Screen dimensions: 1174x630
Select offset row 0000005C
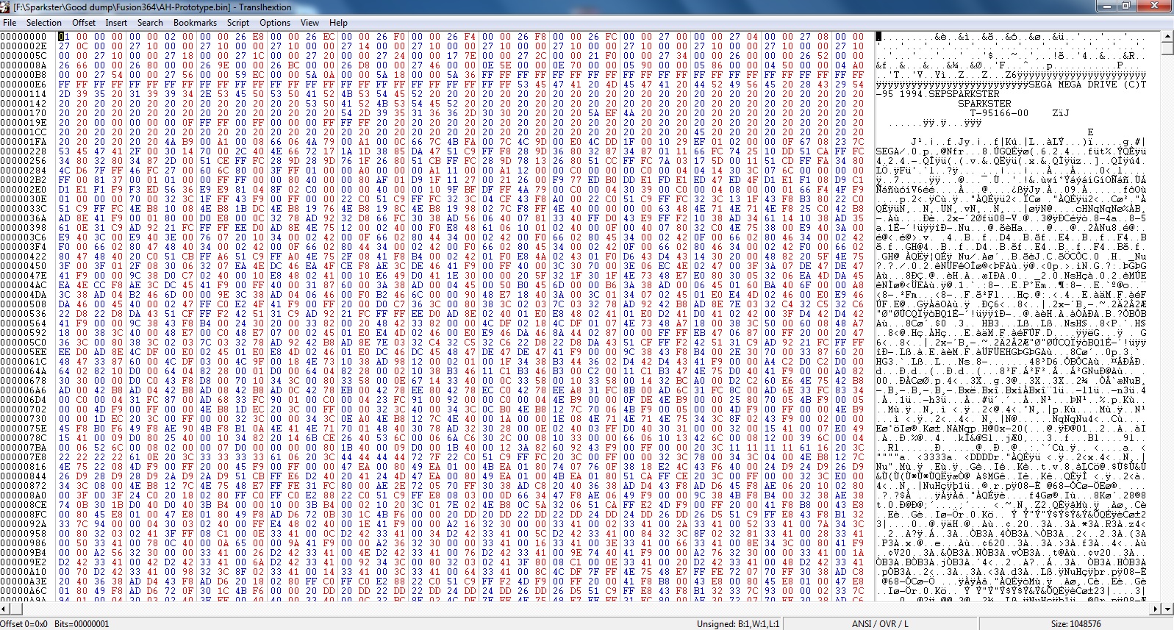24,55
